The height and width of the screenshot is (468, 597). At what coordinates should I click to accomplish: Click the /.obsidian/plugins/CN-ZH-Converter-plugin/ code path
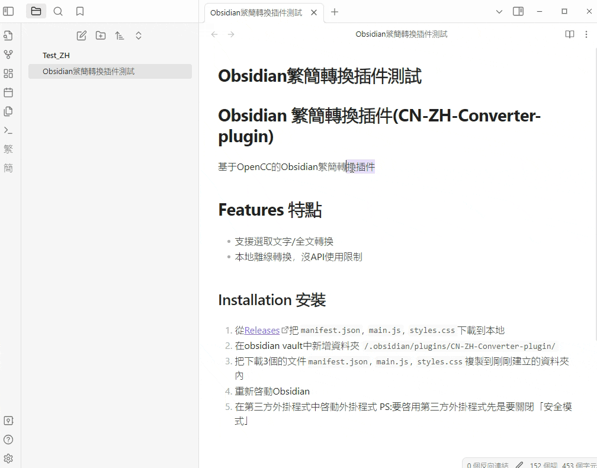(x=460, y=346)
